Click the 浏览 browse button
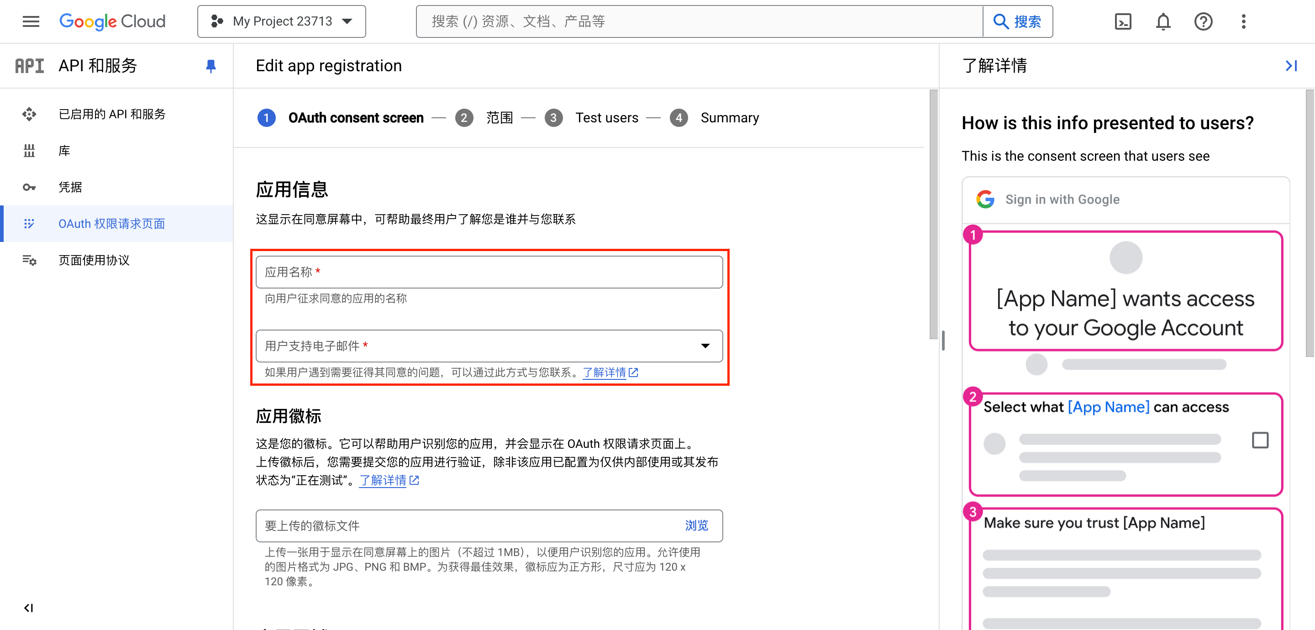 coord(696,525)
